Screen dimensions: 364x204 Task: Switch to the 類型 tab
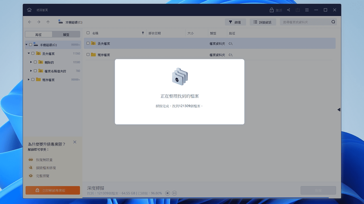point(66,34)
